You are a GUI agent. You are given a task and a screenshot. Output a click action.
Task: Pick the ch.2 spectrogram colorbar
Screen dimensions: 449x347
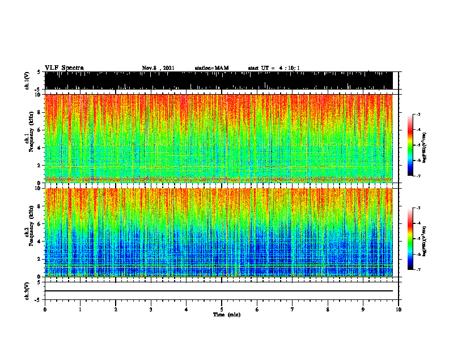point(410,239)
